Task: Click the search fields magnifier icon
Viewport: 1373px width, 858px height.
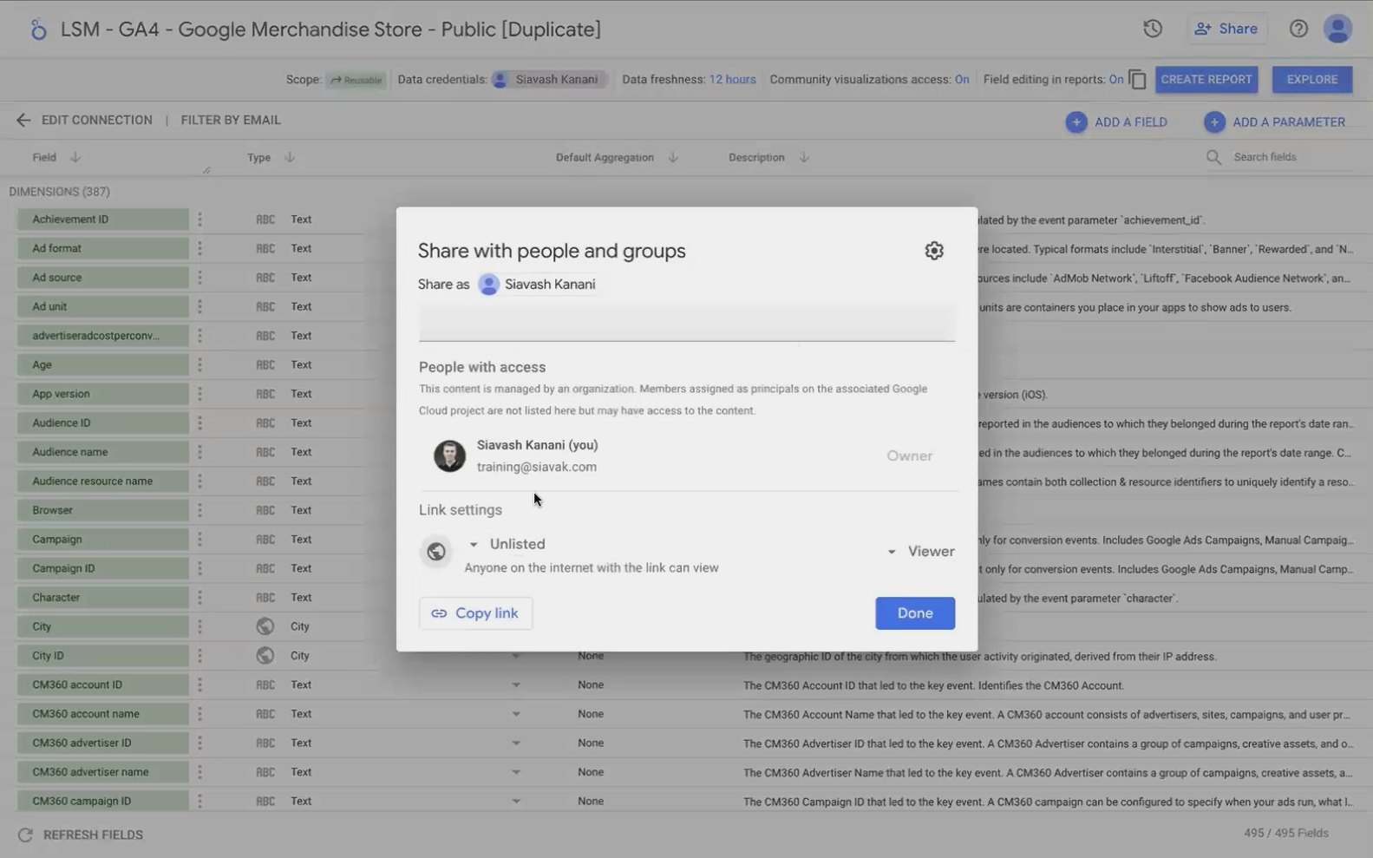Action: pyautogui.click(x=1213, y=157)
